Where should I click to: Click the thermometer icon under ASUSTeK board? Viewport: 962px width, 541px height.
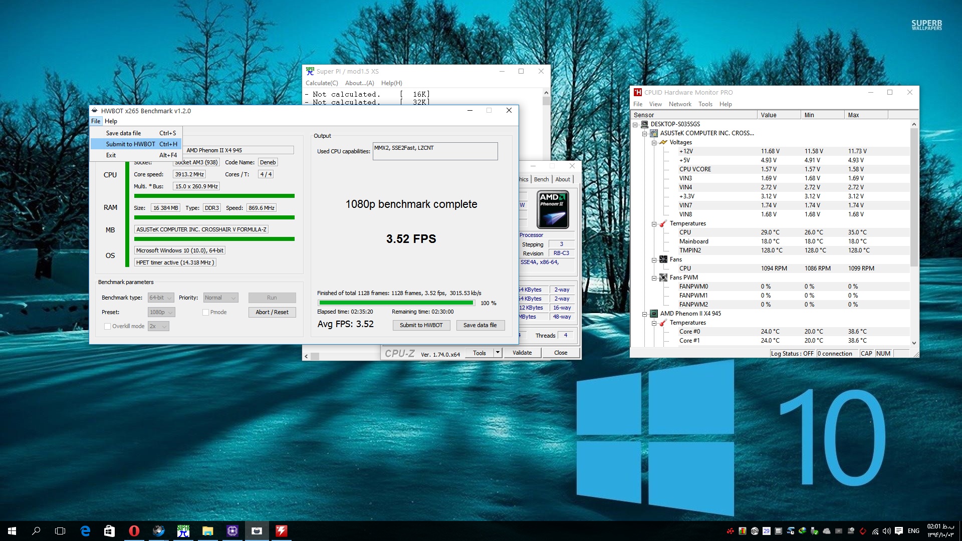[x=663, y=223]
